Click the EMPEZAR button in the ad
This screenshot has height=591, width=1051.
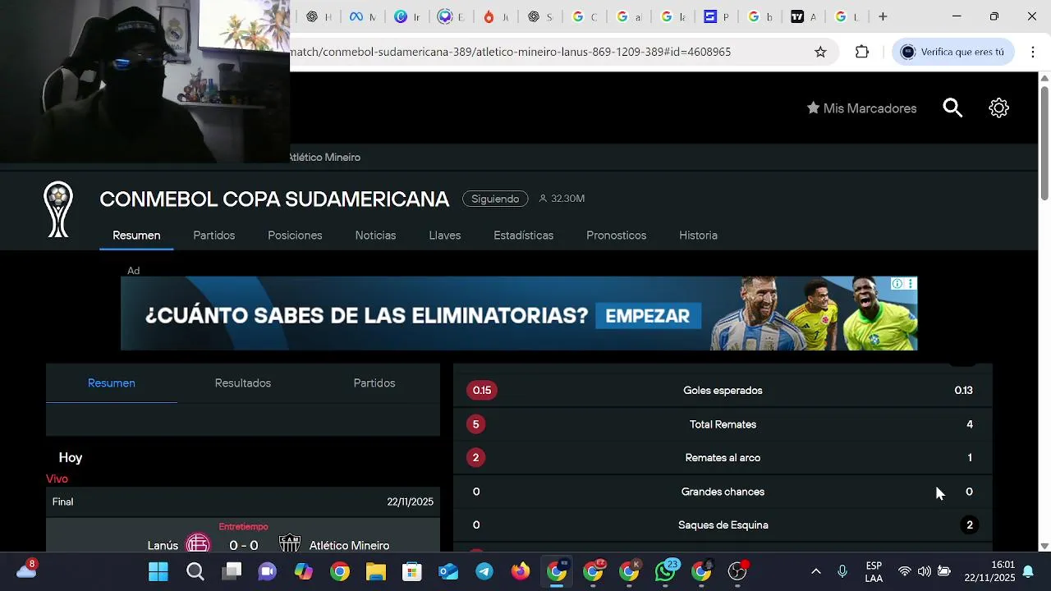[x=648, y=316]
